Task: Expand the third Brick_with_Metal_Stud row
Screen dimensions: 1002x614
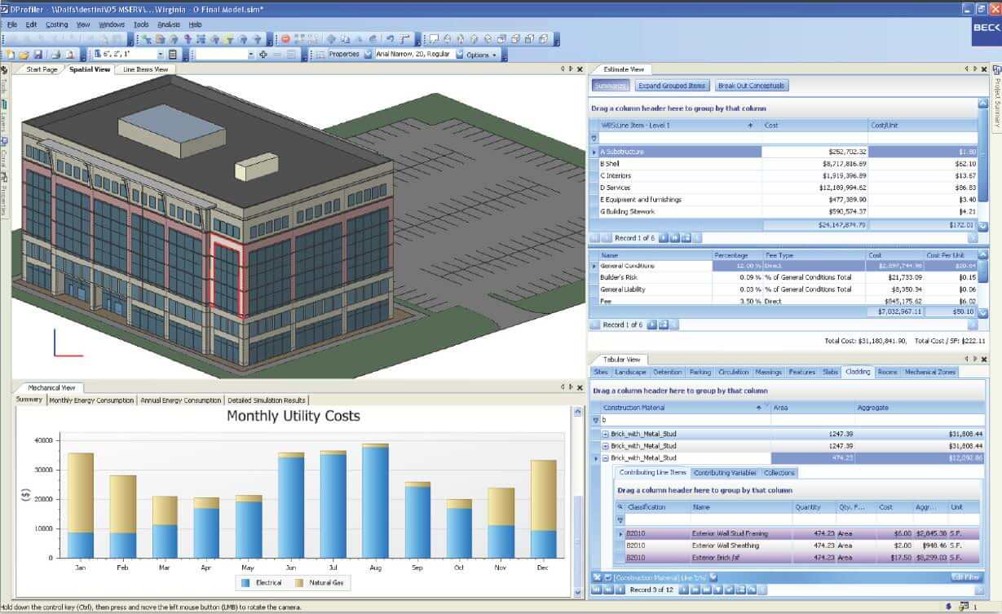Action: [605, 457]
